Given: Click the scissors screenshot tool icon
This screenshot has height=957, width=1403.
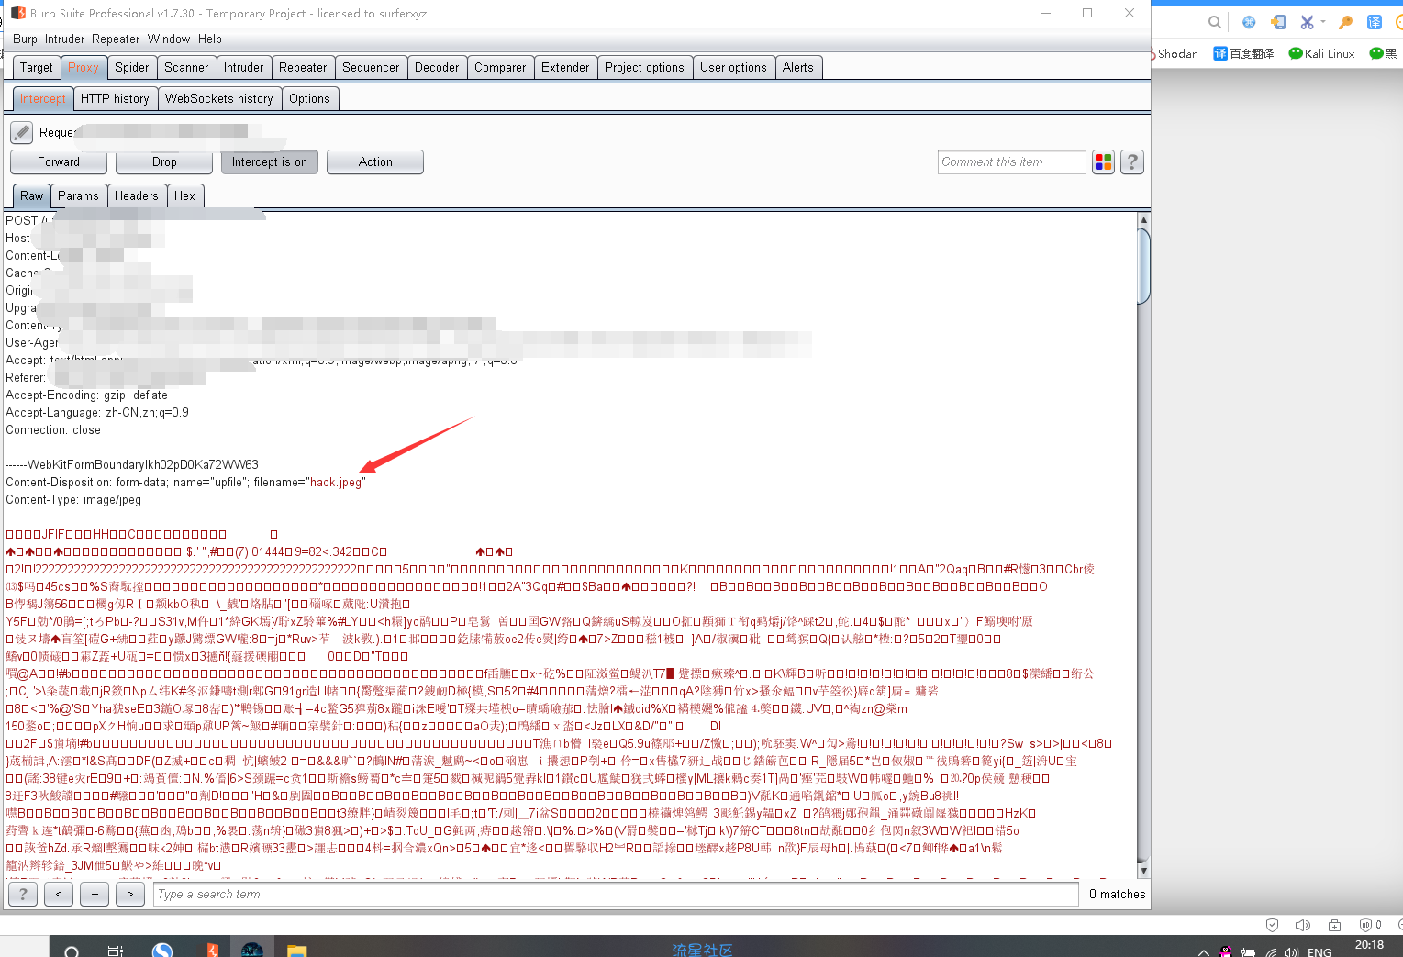Looking at the screenshot, I should pyautogui.click(x=1307, y=22).
